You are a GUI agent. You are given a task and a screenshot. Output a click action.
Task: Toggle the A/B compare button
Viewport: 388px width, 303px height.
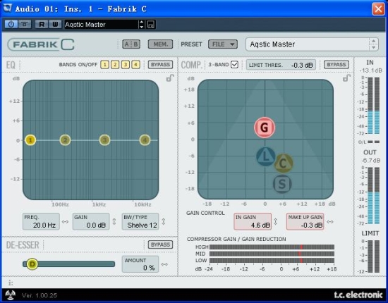point(131,44)
